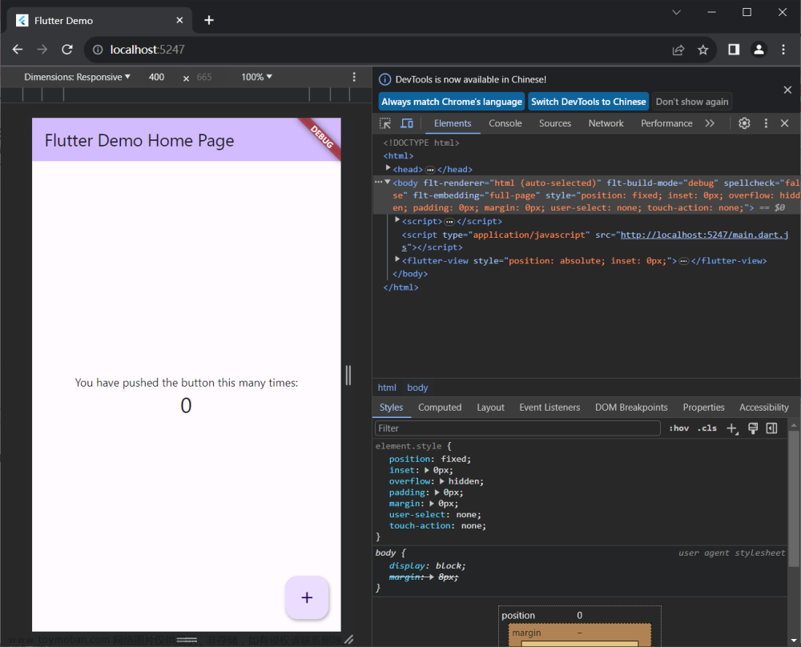
Task: Click Always match Chrome's language
Action: click(452, 102)
